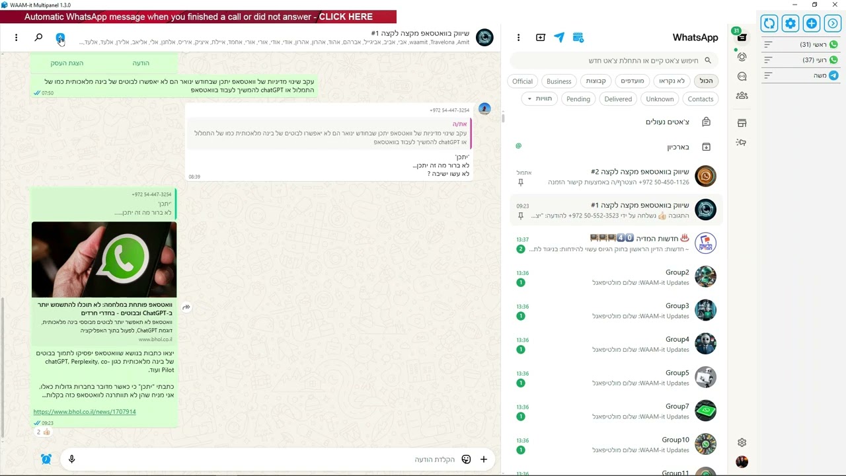The width and height of the screenshot is (846, 476).
Task: Open the Status updates sidebar icon
Action: pos(742,57)
